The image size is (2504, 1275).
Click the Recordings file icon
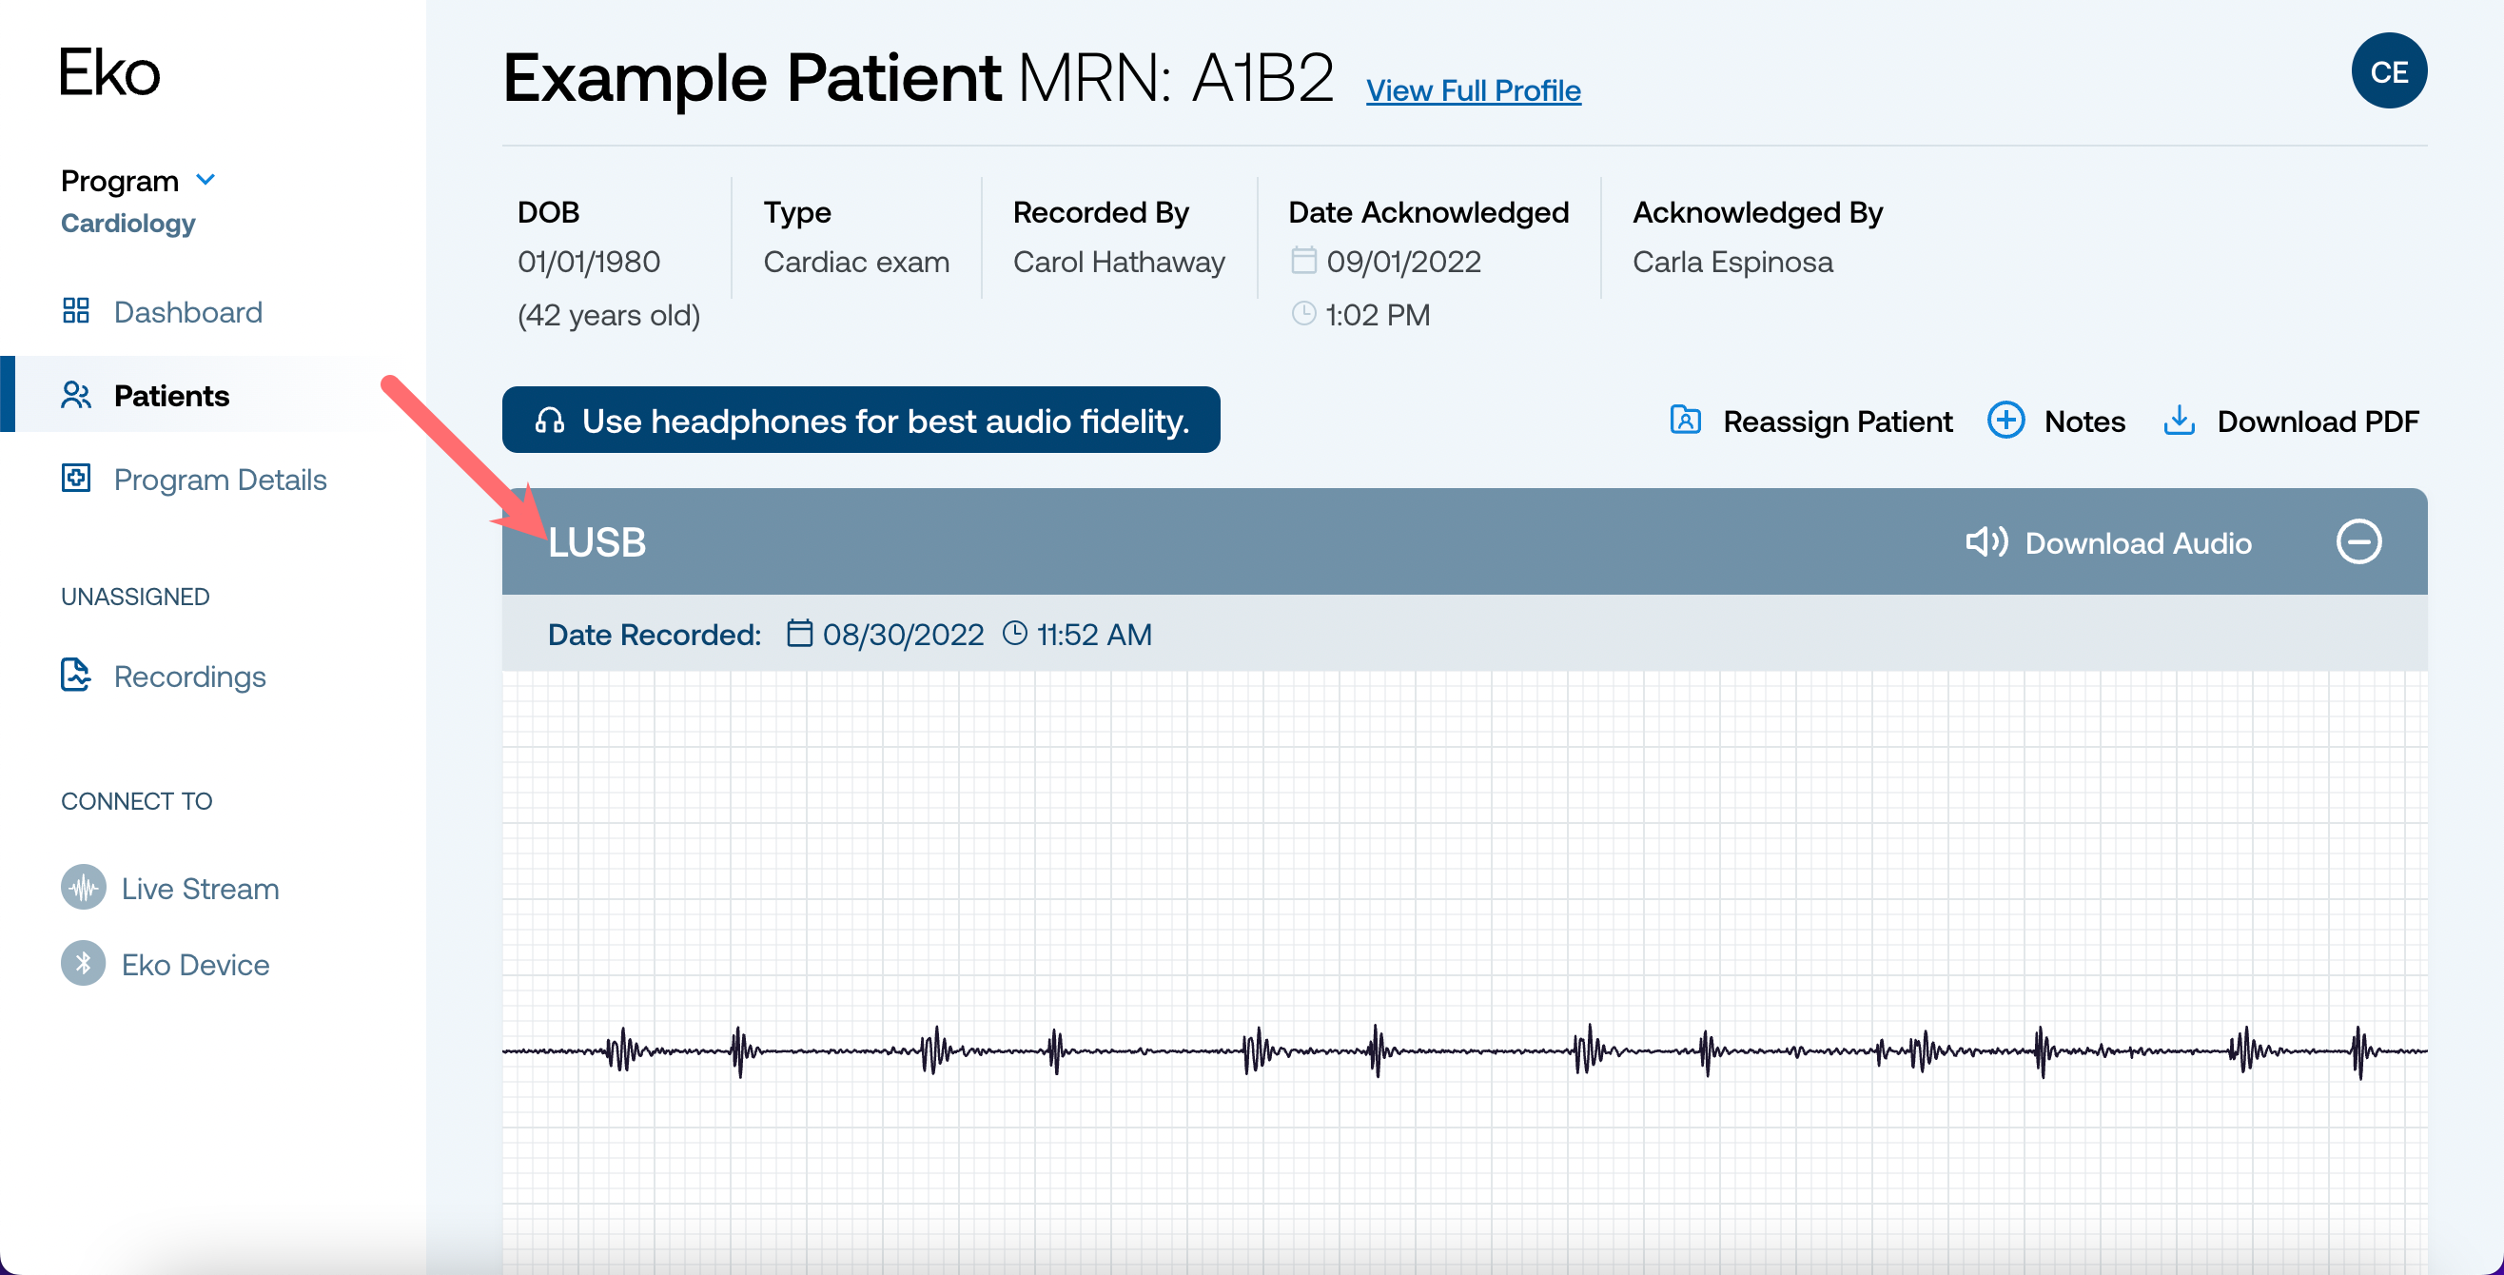pos(76,675)
